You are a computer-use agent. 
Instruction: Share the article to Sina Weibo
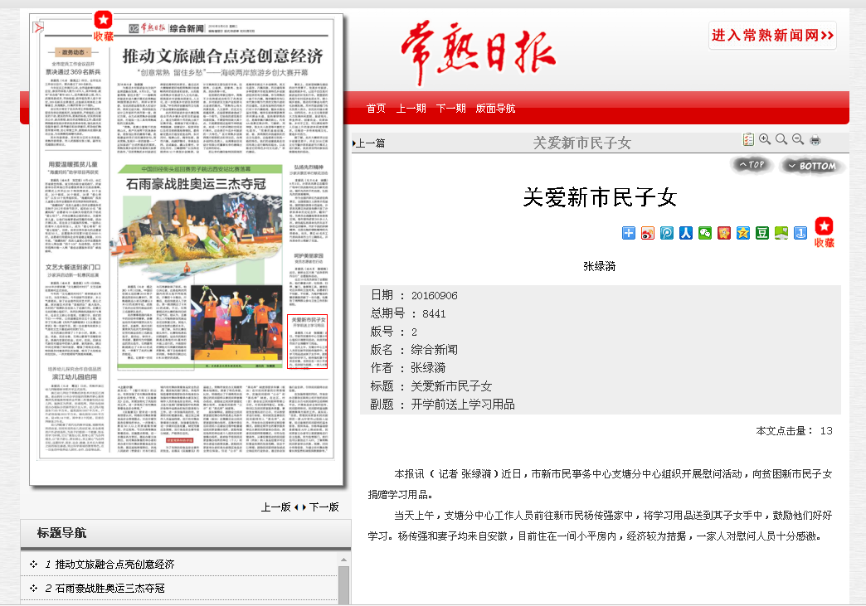tap(648, 233)
